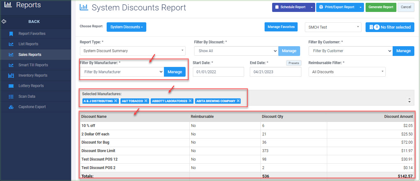Screen dimensions: 420x181
Task: Open the System Discounts report chooser
Action: coord(126,27)
